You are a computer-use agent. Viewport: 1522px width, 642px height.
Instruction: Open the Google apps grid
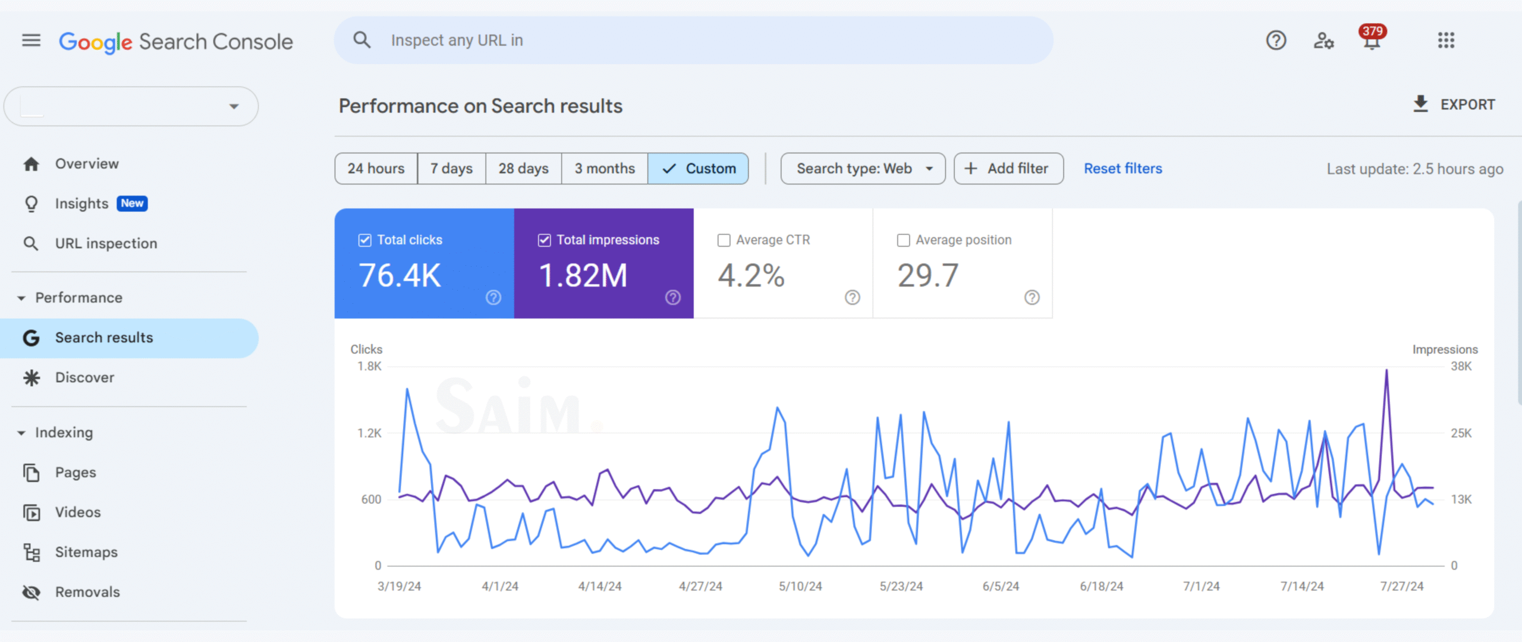click(1446, 40)
